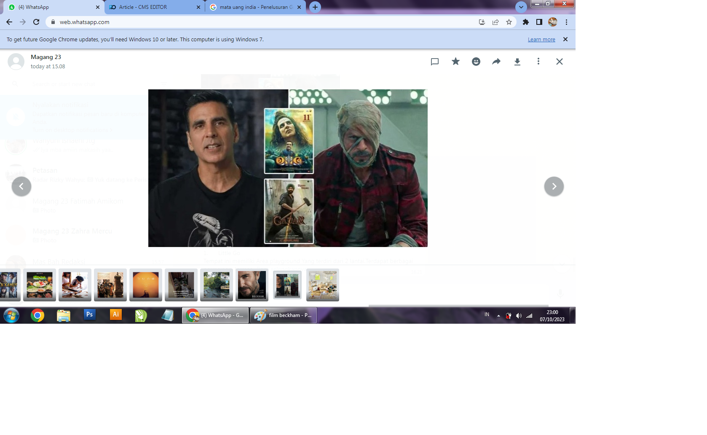Switch to the WhatsApp browser tab
Viewport: 707px width, 435px height.
[x=53, y=7]
